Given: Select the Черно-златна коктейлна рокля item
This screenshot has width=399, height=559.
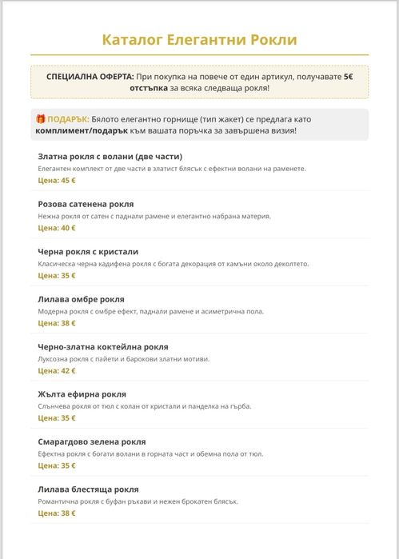Looking at the screenshot, I should pyautogui.click(x=199, y=358).
